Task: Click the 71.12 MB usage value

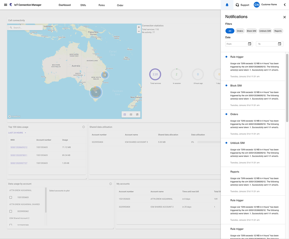Action: pos(66,147)
